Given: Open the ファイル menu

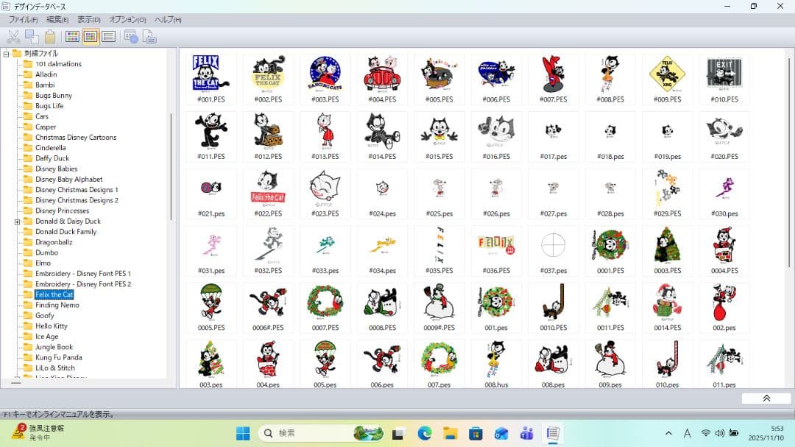Looking at the screenshot, I should click(x=24, y=19).
